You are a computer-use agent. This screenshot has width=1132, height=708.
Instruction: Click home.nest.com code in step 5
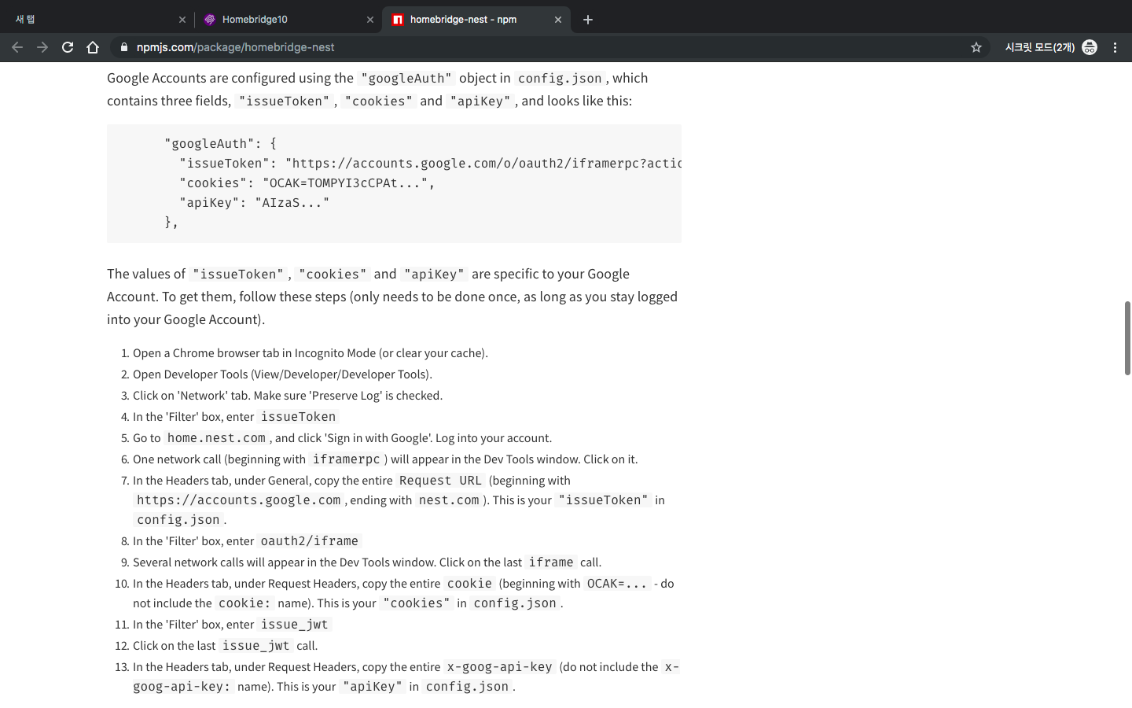pos(216,438)
